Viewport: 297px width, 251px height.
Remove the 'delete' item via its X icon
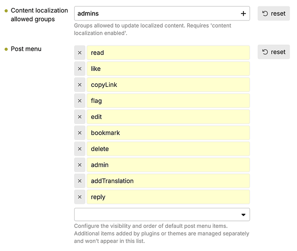point(80,149)
